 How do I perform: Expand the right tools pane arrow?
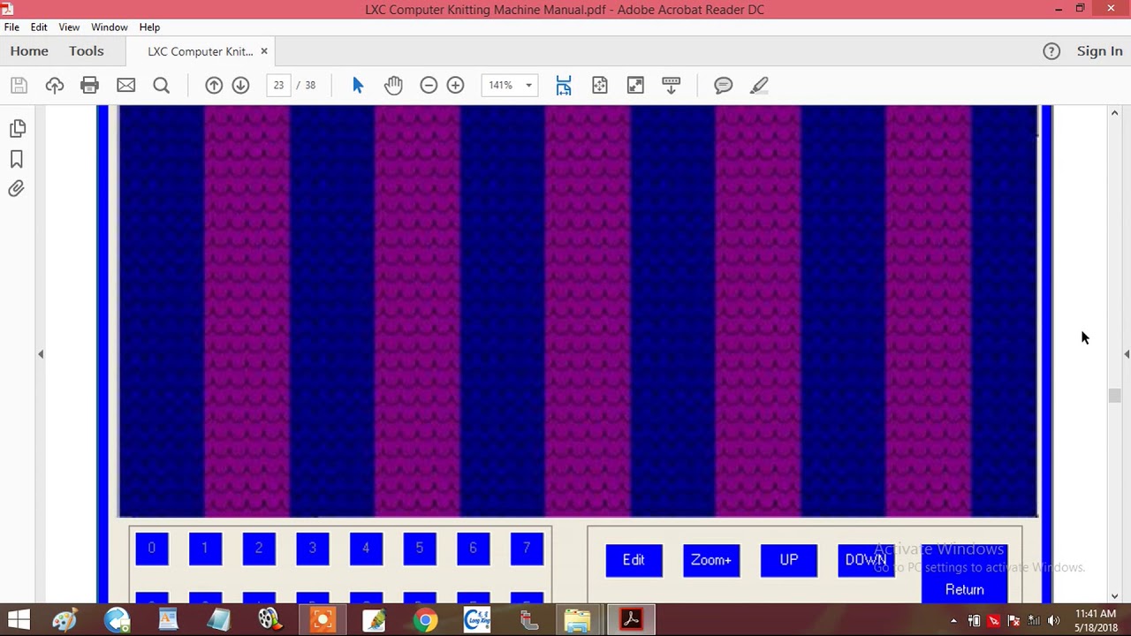(x=1127, y=354)
